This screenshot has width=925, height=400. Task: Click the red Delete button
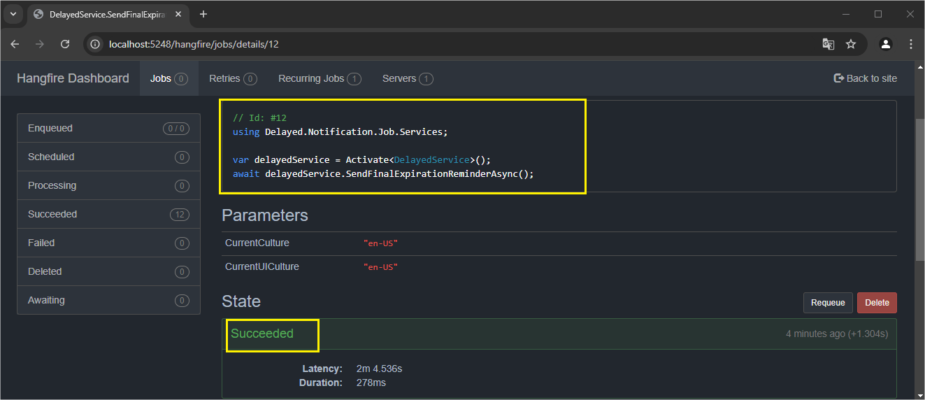pyautogui.click(x=877, y=303)
